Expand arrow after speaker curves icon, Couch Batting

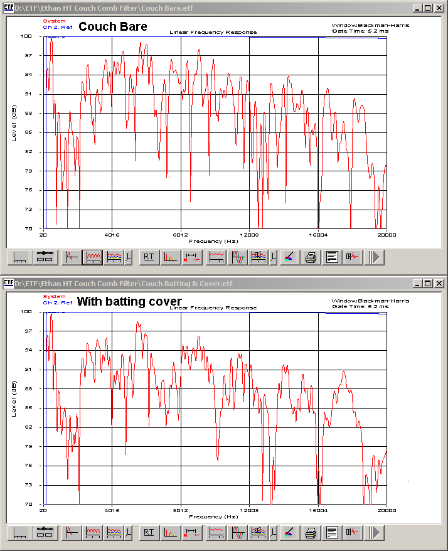[x=273, y=533]
